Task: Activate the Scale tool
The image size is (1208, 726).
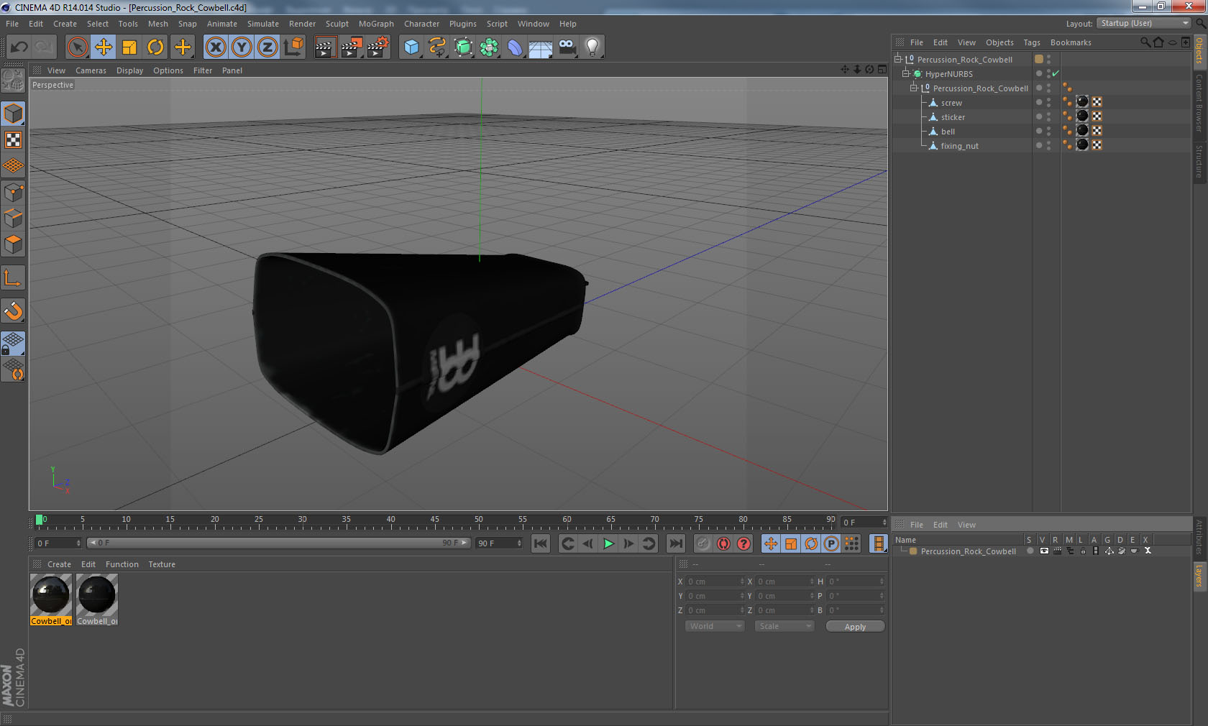Action: 129,47
